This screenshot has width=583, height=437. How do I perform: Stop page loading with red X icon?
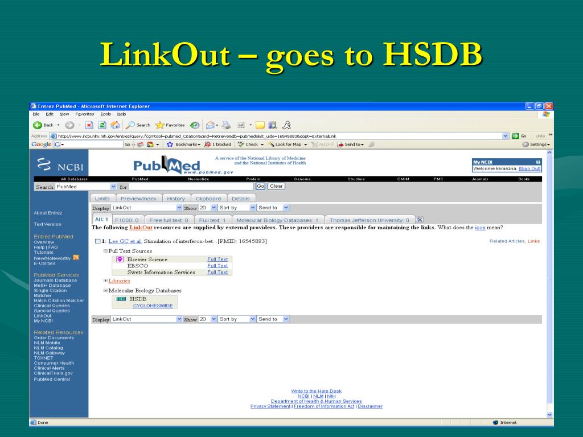[x=89, y=125]
